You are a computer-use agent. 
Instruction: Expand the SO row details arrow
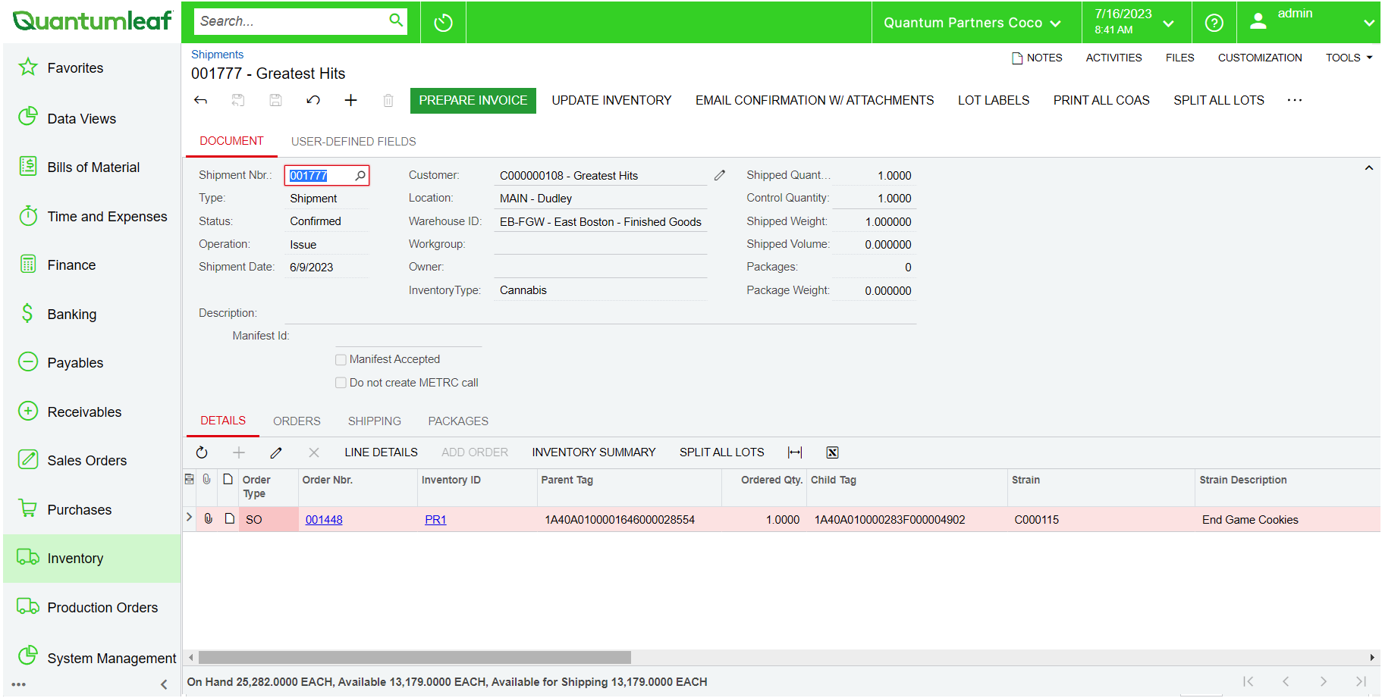click(190, 518)
